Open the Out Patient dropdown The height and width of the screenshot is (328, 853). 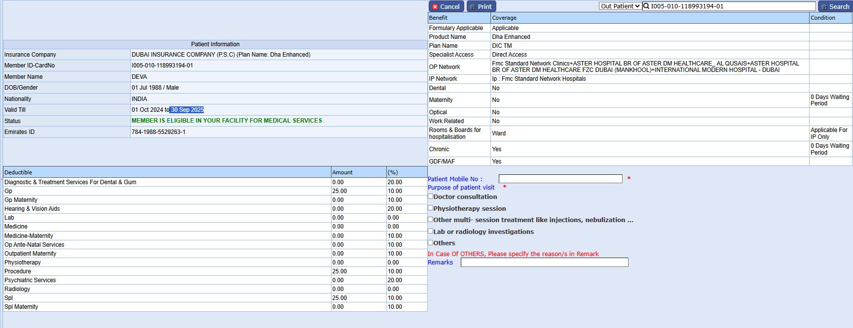pyautogui.click(x=620, y=6)
